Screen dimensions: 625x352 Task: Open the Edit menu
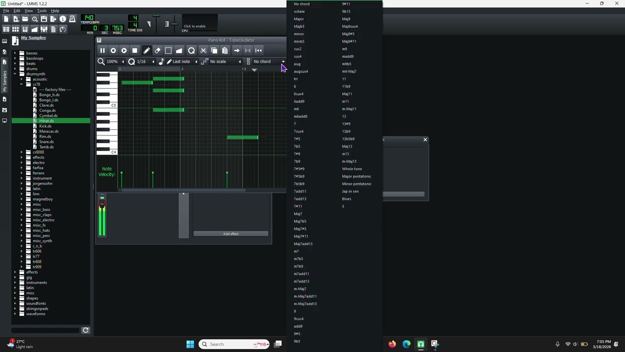tap(17, 11)
